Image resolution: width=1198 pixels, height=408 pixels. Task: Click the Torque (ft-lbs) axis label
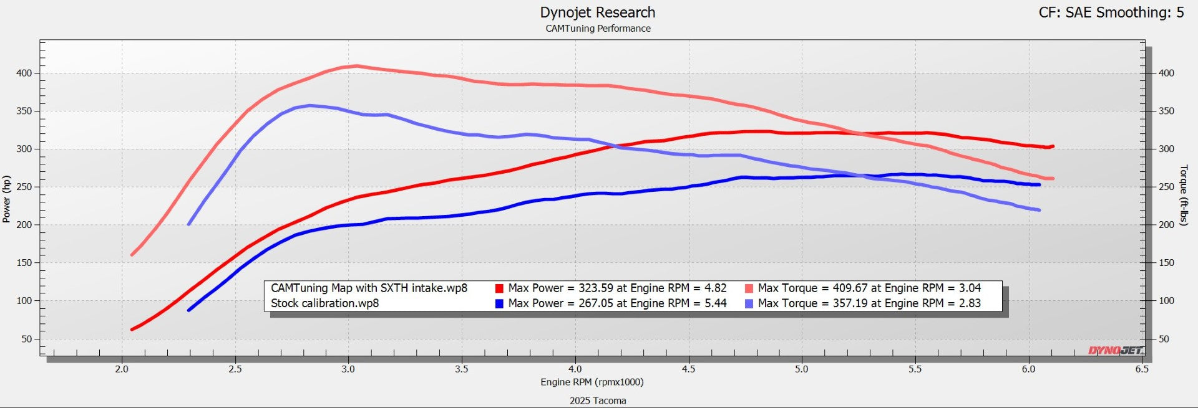click(x=1184, y=196)
